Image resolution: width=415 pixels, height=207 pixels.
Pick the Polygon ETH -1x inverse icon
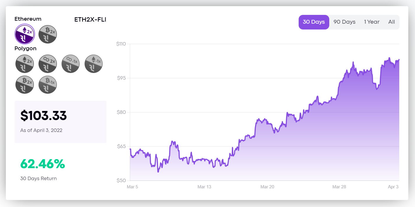coord(94,64)
